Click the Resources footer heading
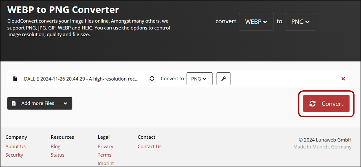Image resolution: width=361 pixels, height=167 pixels. [x=62, y=137]
